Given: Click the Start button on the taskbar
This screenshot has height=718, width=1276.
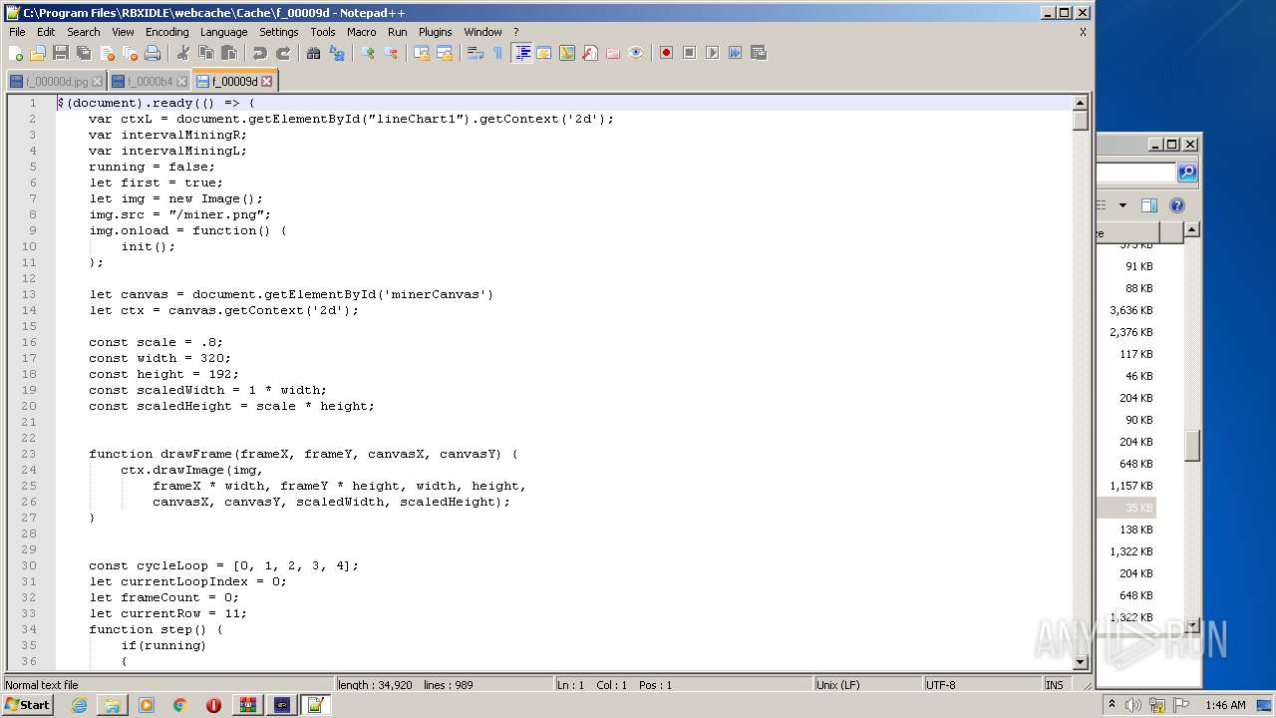Looking at the screenshot, I should click(x=27, y=704).
